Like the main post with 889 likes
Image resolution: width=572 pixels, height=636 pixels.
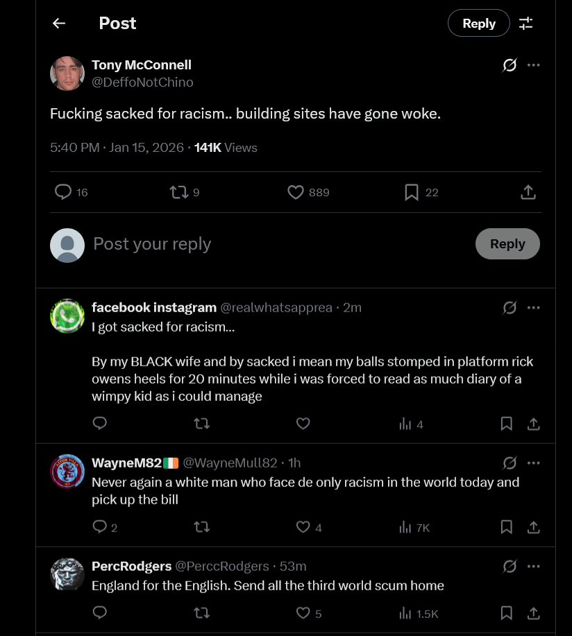(x=296, y=192)
